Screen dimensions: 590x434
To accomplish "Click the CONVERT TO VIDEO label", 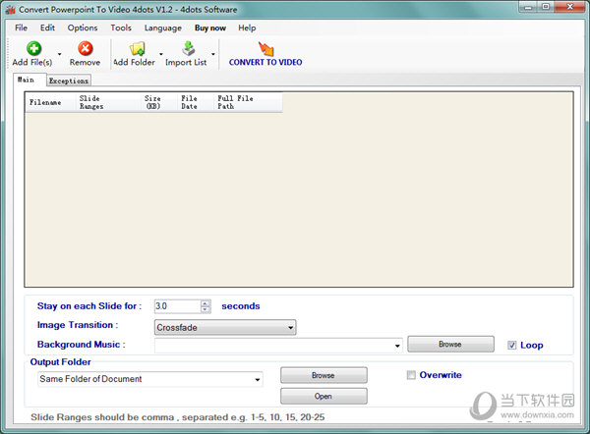I will pyautogui.click(x=265, y=63).
